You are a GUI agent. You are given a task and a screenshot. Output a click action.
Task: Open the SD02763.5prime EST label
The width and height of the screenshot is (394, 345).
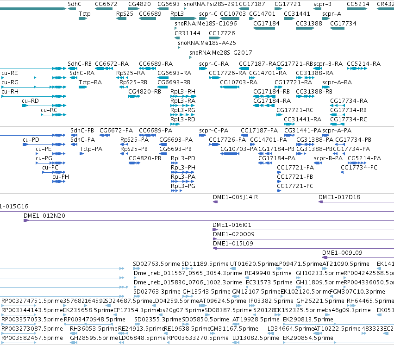(x=156, y=264)
